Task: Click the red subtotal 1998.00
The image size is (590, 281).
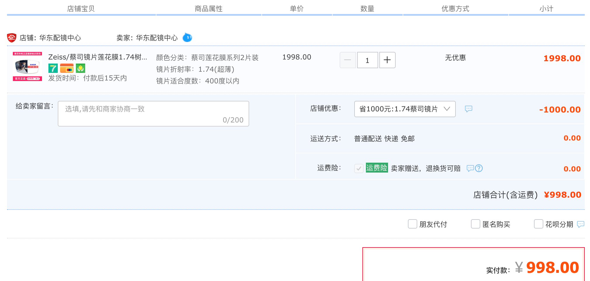Action: (x=562, y=58)
